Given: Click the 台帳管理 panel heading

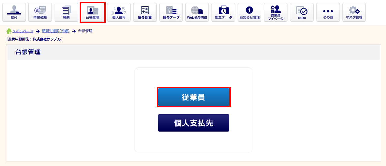Looking at the screenshot, I should coord(28,52).
